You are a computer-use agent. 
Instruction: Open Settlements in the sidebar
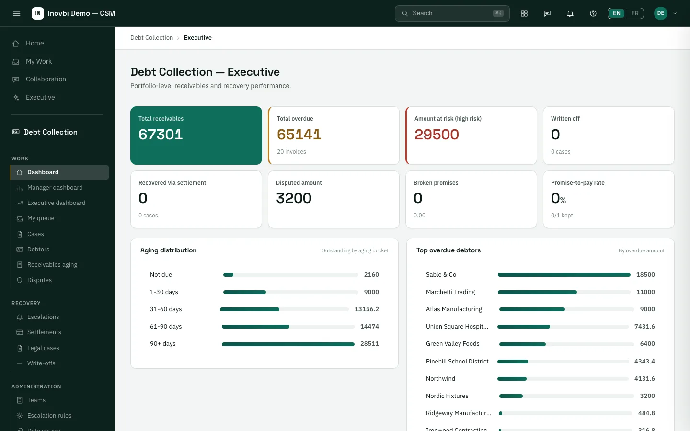(x=59, y=332)
